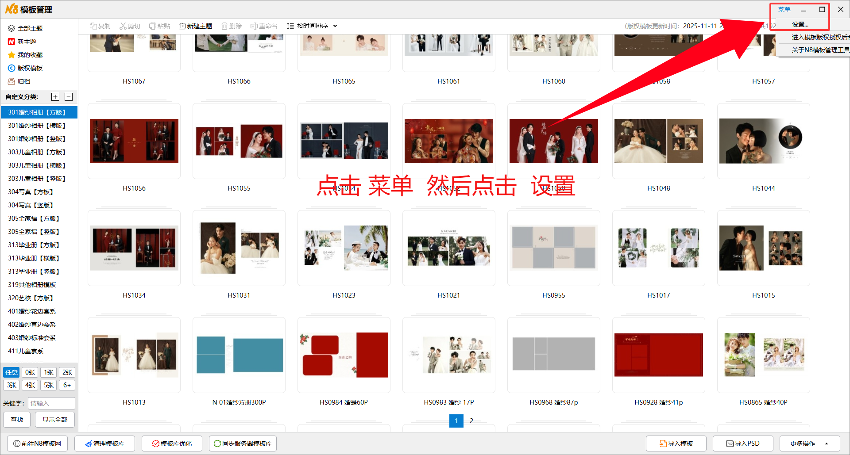Select template thumbnail HS1056
The height and width of the screenshot is (455, 850).
(134, 141)
